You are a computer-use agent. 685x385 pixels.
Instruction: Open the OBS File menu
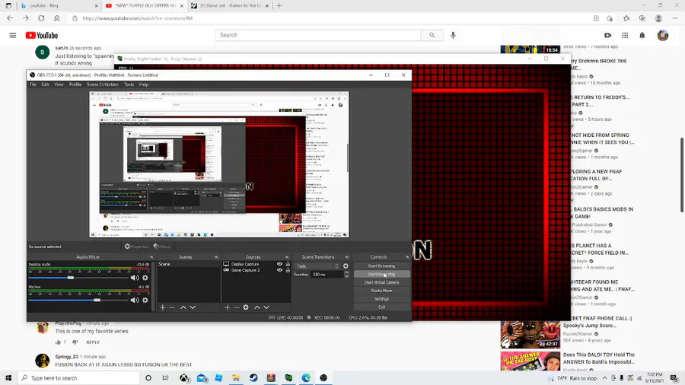click(33, 84)
